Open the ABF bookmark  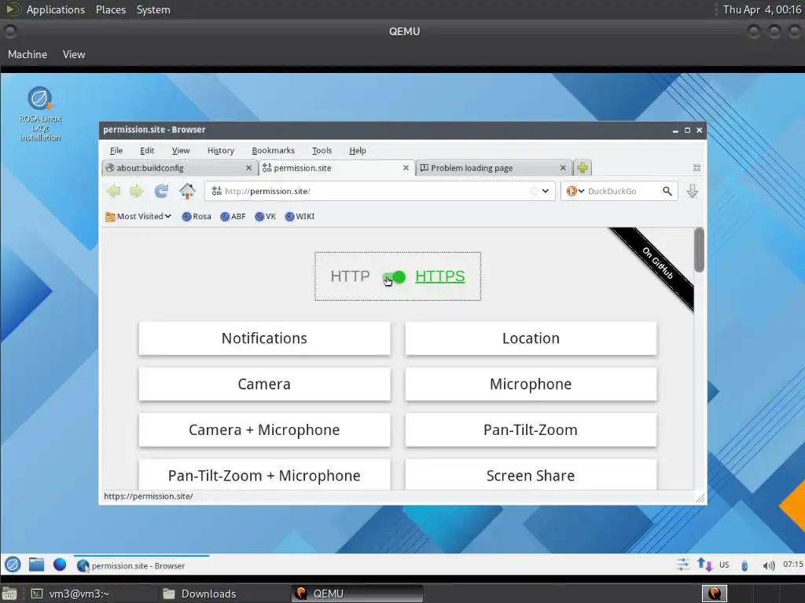(233, 217)
